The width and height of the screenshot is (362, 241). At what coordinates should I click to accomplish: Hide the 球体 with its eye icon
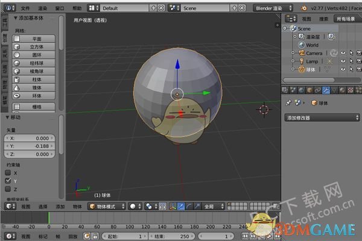coord(343,69)
